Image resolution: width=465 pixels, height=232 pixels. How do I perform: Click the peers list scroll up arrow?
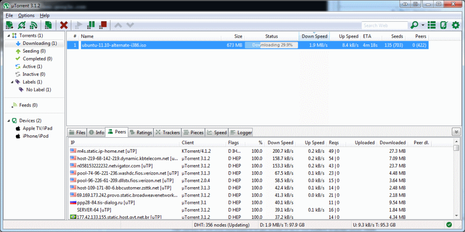tap(456, 141)
